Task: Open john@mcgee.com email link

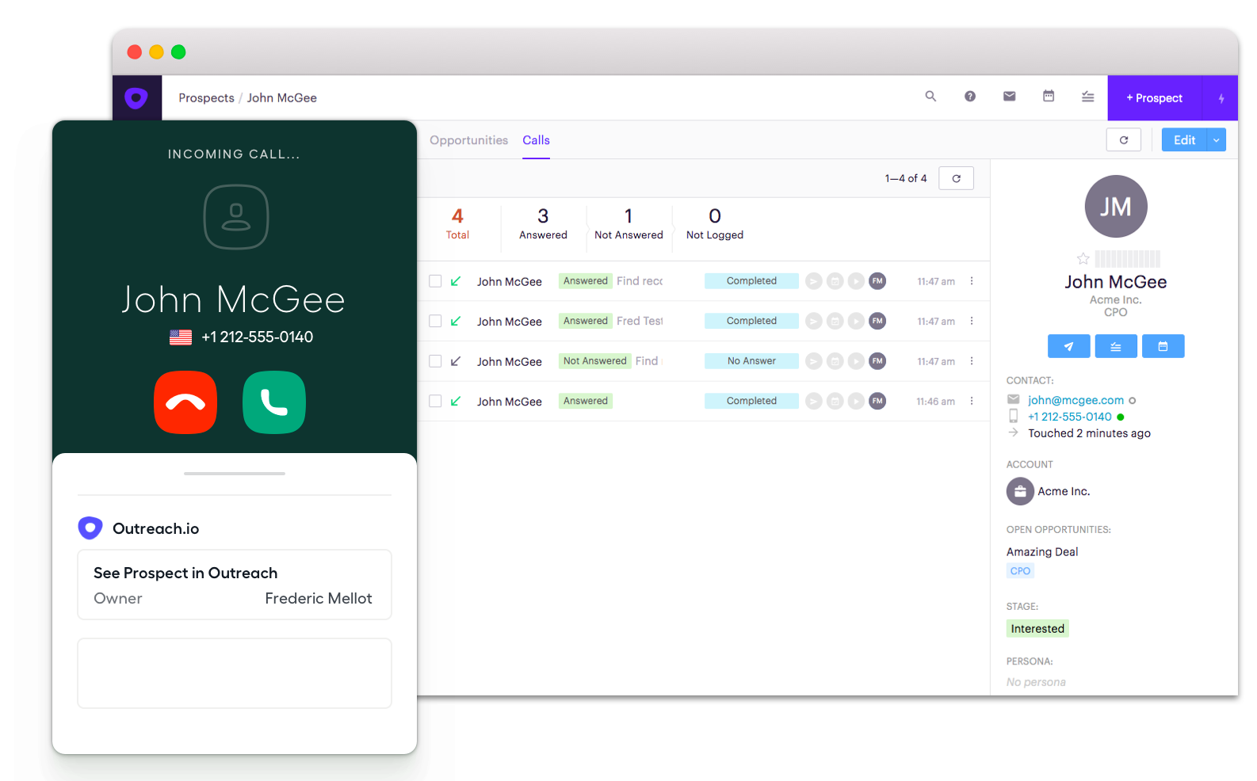Action: coord(1076,400)
